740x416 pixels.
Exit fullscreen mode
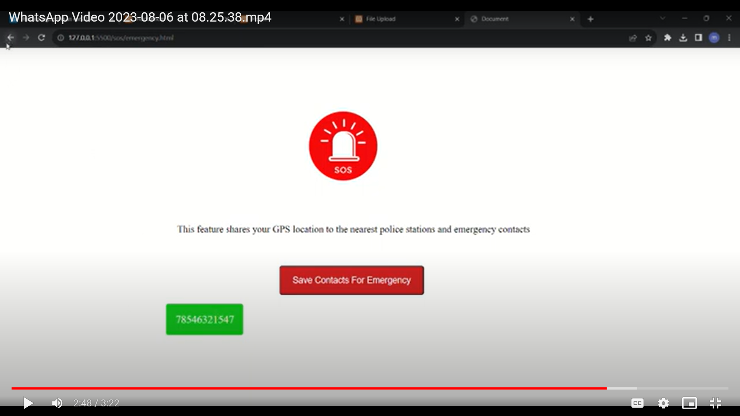715,403
